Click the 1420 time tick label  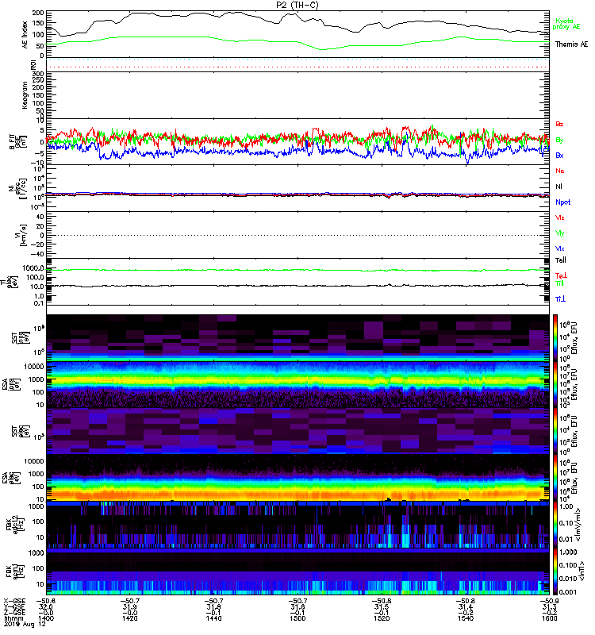[130, 618]
